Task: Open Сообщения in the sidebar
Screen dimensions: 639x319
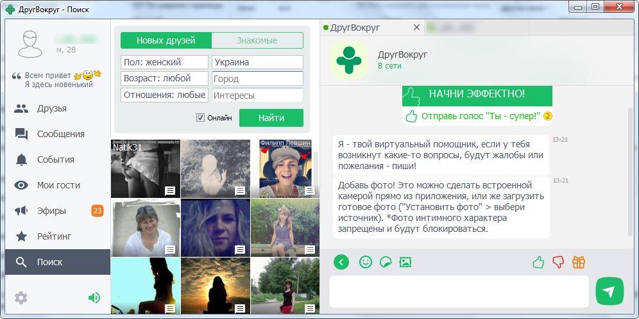Action: click(58, 135)
